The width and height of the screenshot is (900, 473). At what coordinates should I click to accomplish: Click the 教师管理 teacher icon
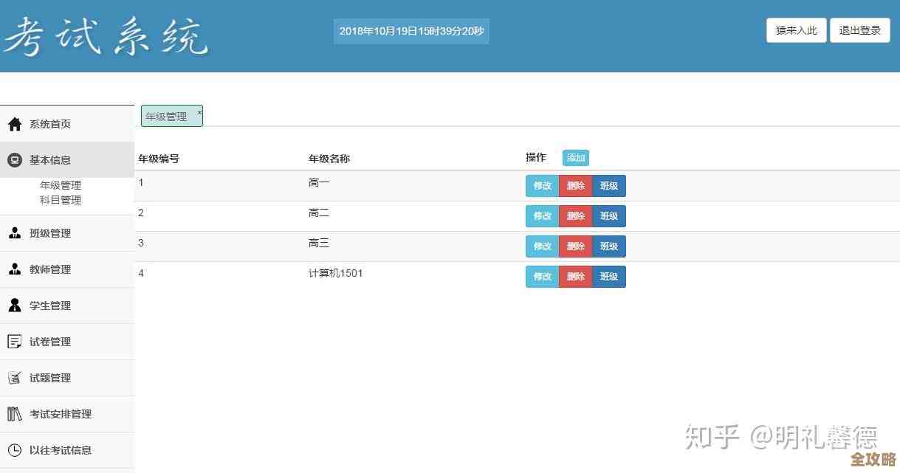15,269
